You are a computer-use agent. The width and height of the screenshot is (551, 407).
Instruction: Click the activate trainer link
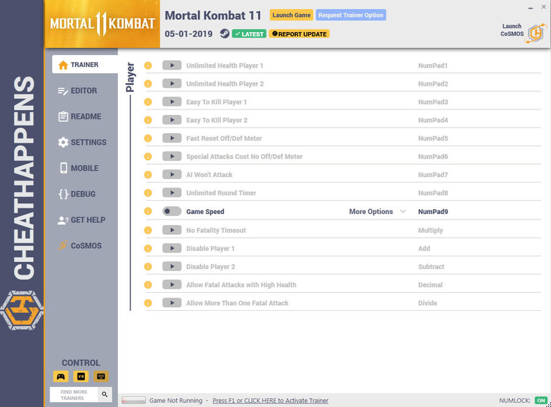(x=270, y=400)
